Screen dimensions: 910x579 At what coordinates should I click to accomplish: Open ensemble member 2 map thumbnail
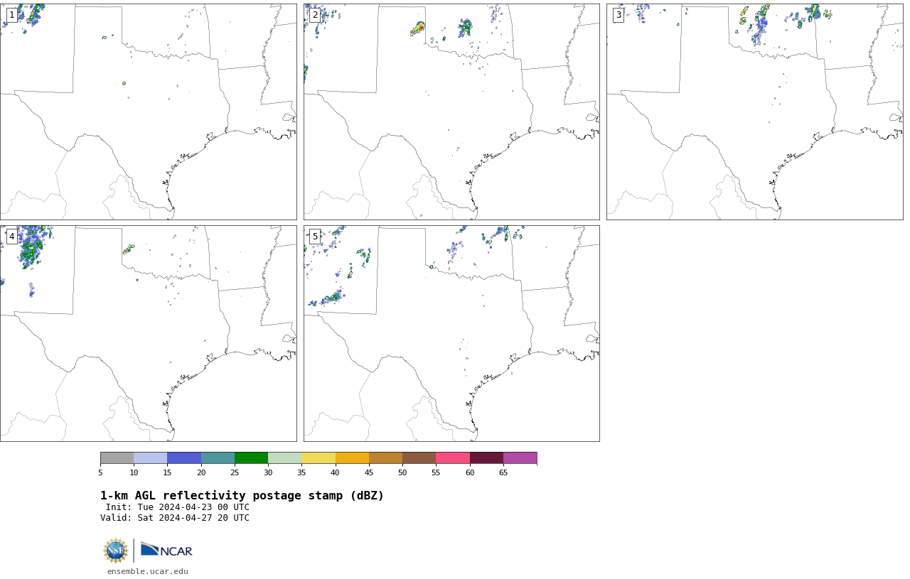(451, 112)
